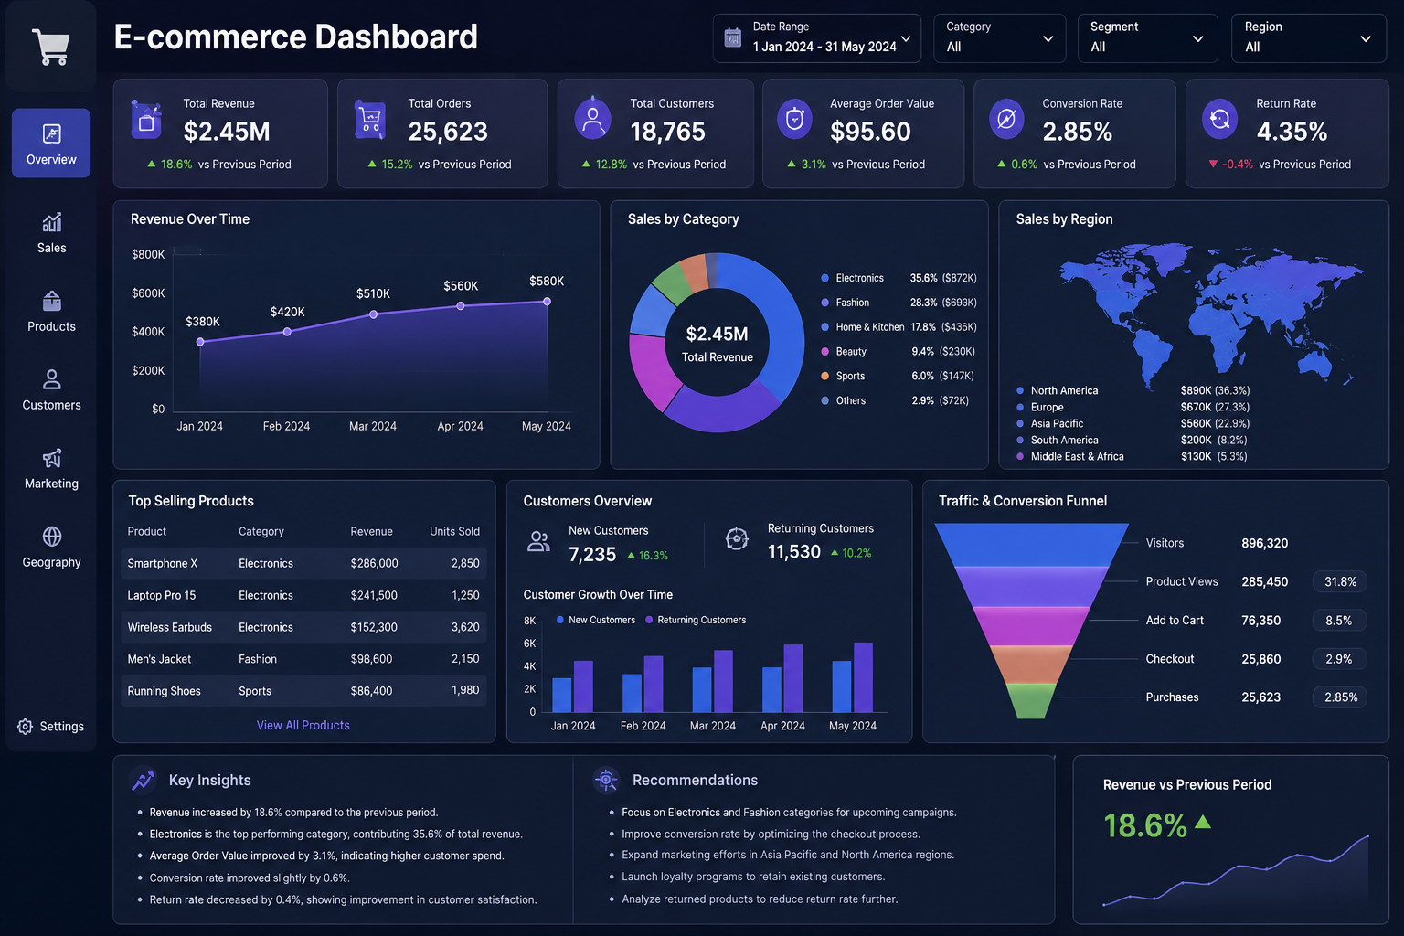Go to the Marketing menu label
Viewport: 1404px width, 936px height.
click(52, 484)
